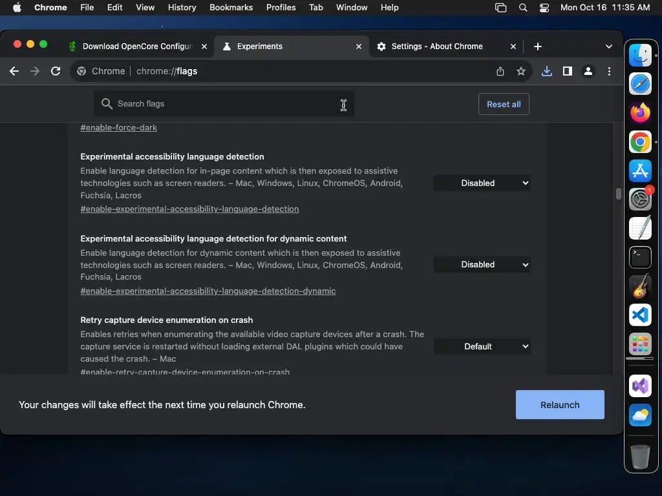
Task: Open the History menu
Action: (x=182, y=8)
